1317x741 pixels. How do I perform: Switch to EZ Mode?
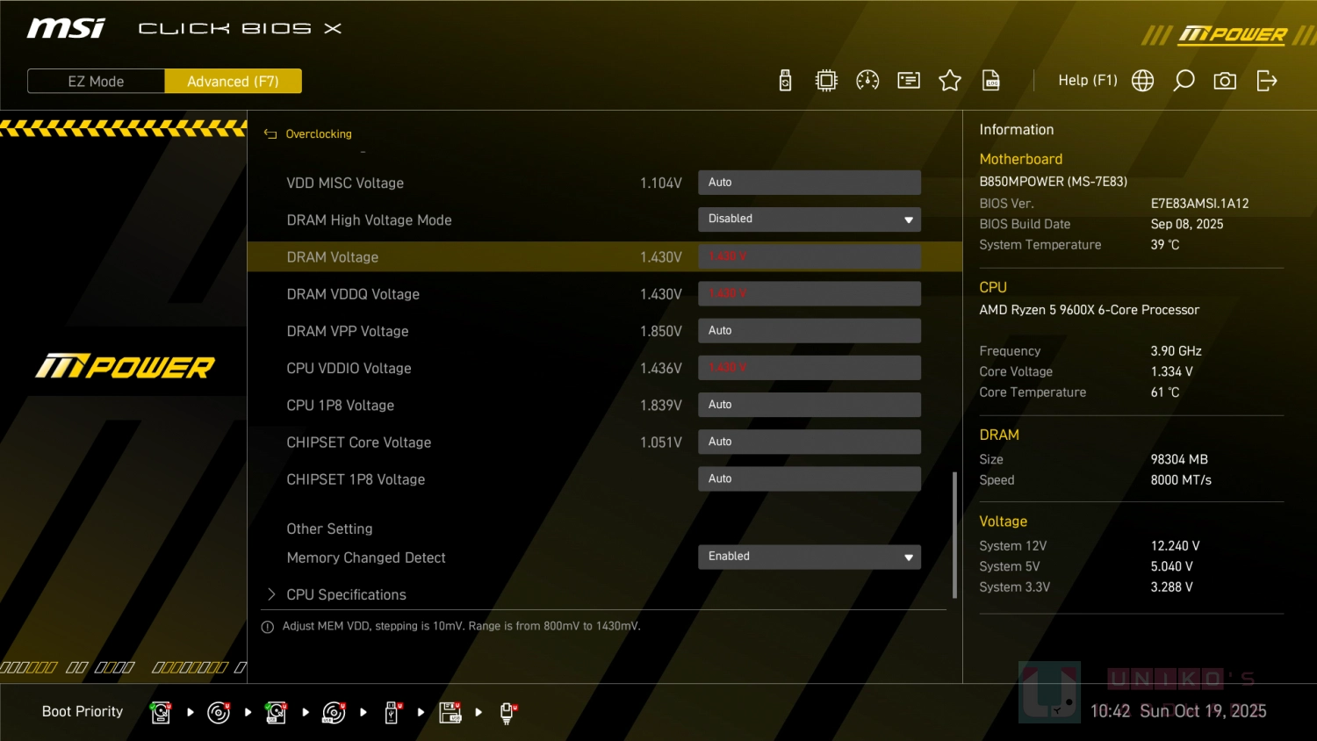tap(96, 81)
